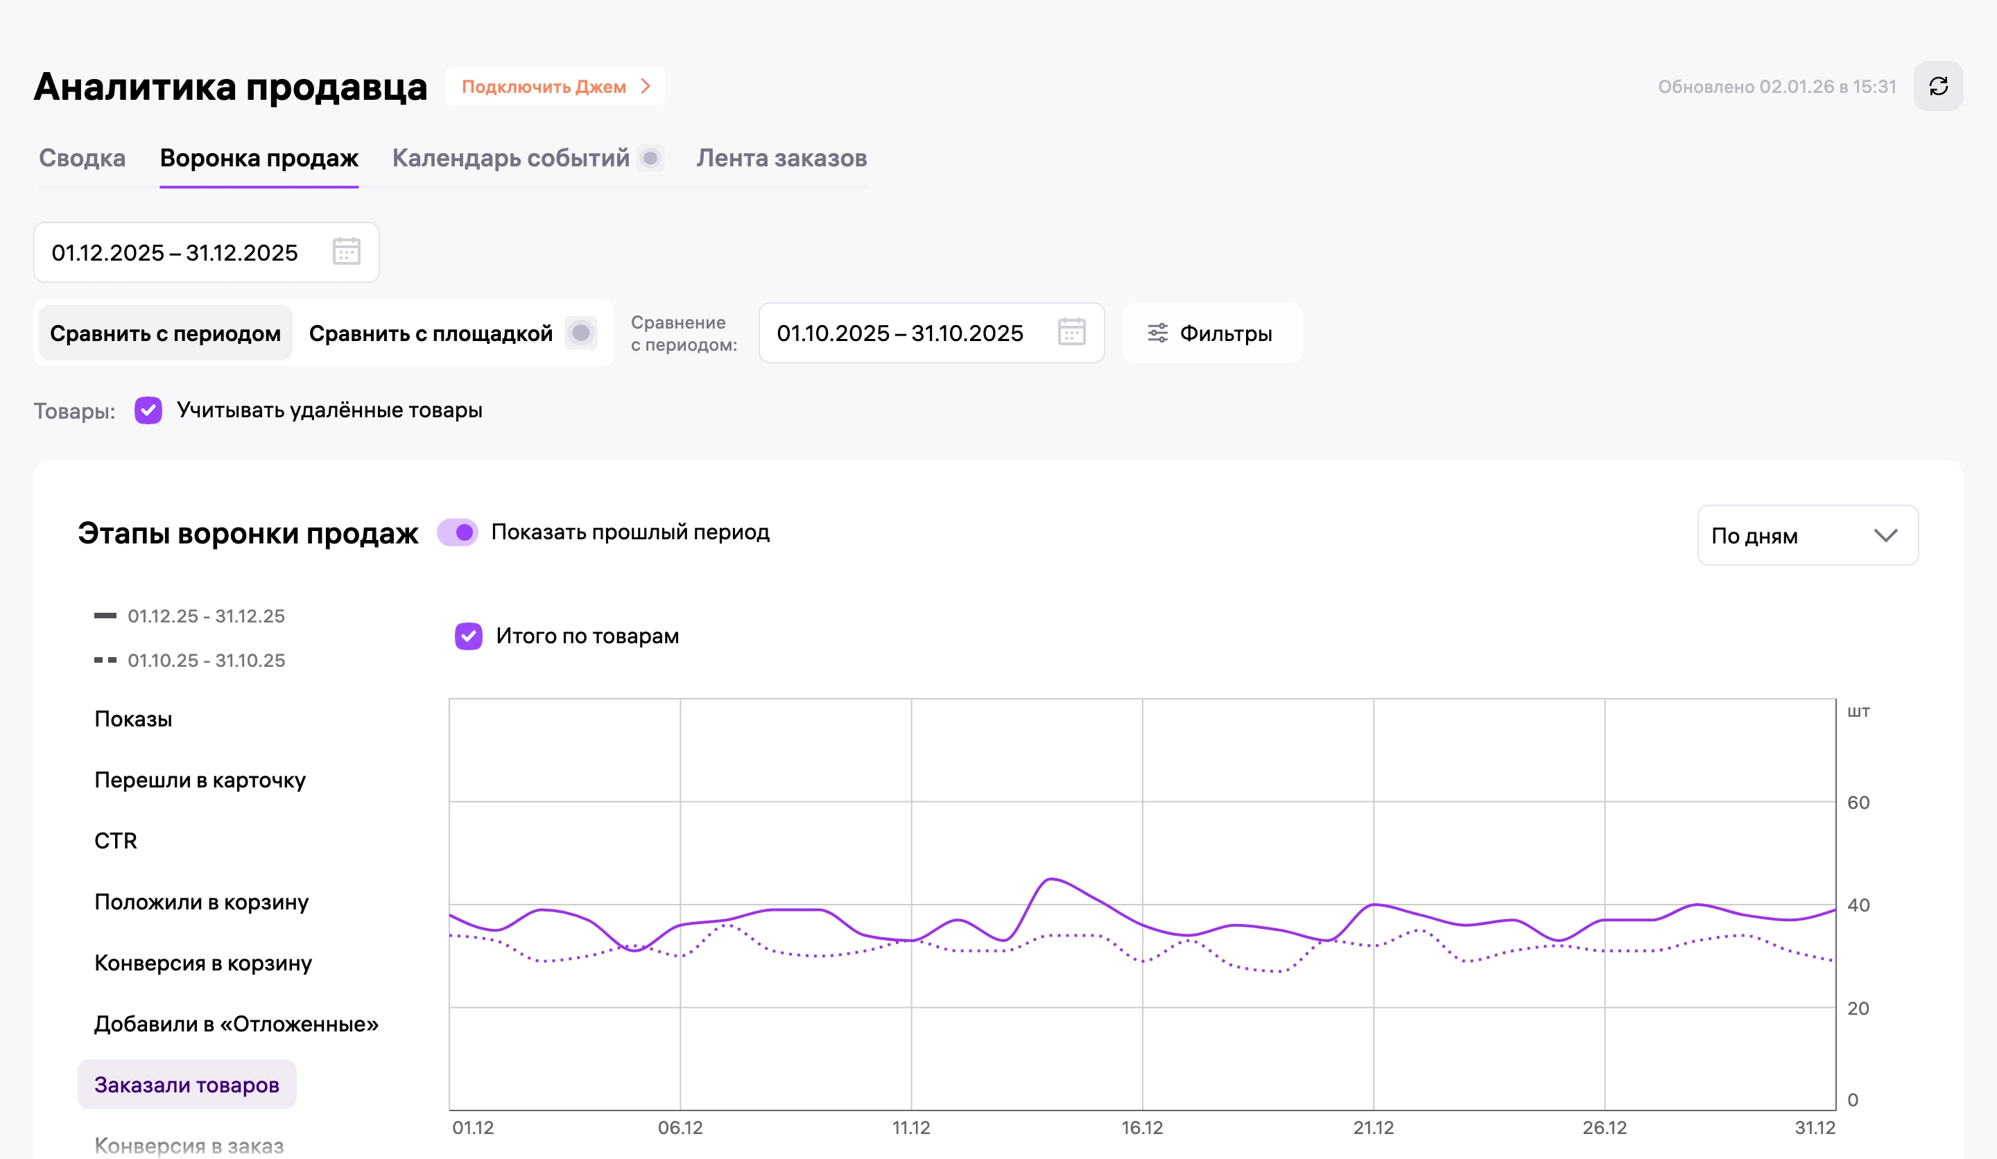Open calendar icon for December date range

tap(346, 252)
